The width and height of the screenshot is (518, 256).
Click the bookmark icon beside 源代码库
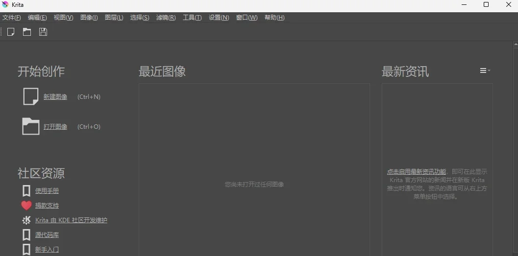(x=26, y=235)
